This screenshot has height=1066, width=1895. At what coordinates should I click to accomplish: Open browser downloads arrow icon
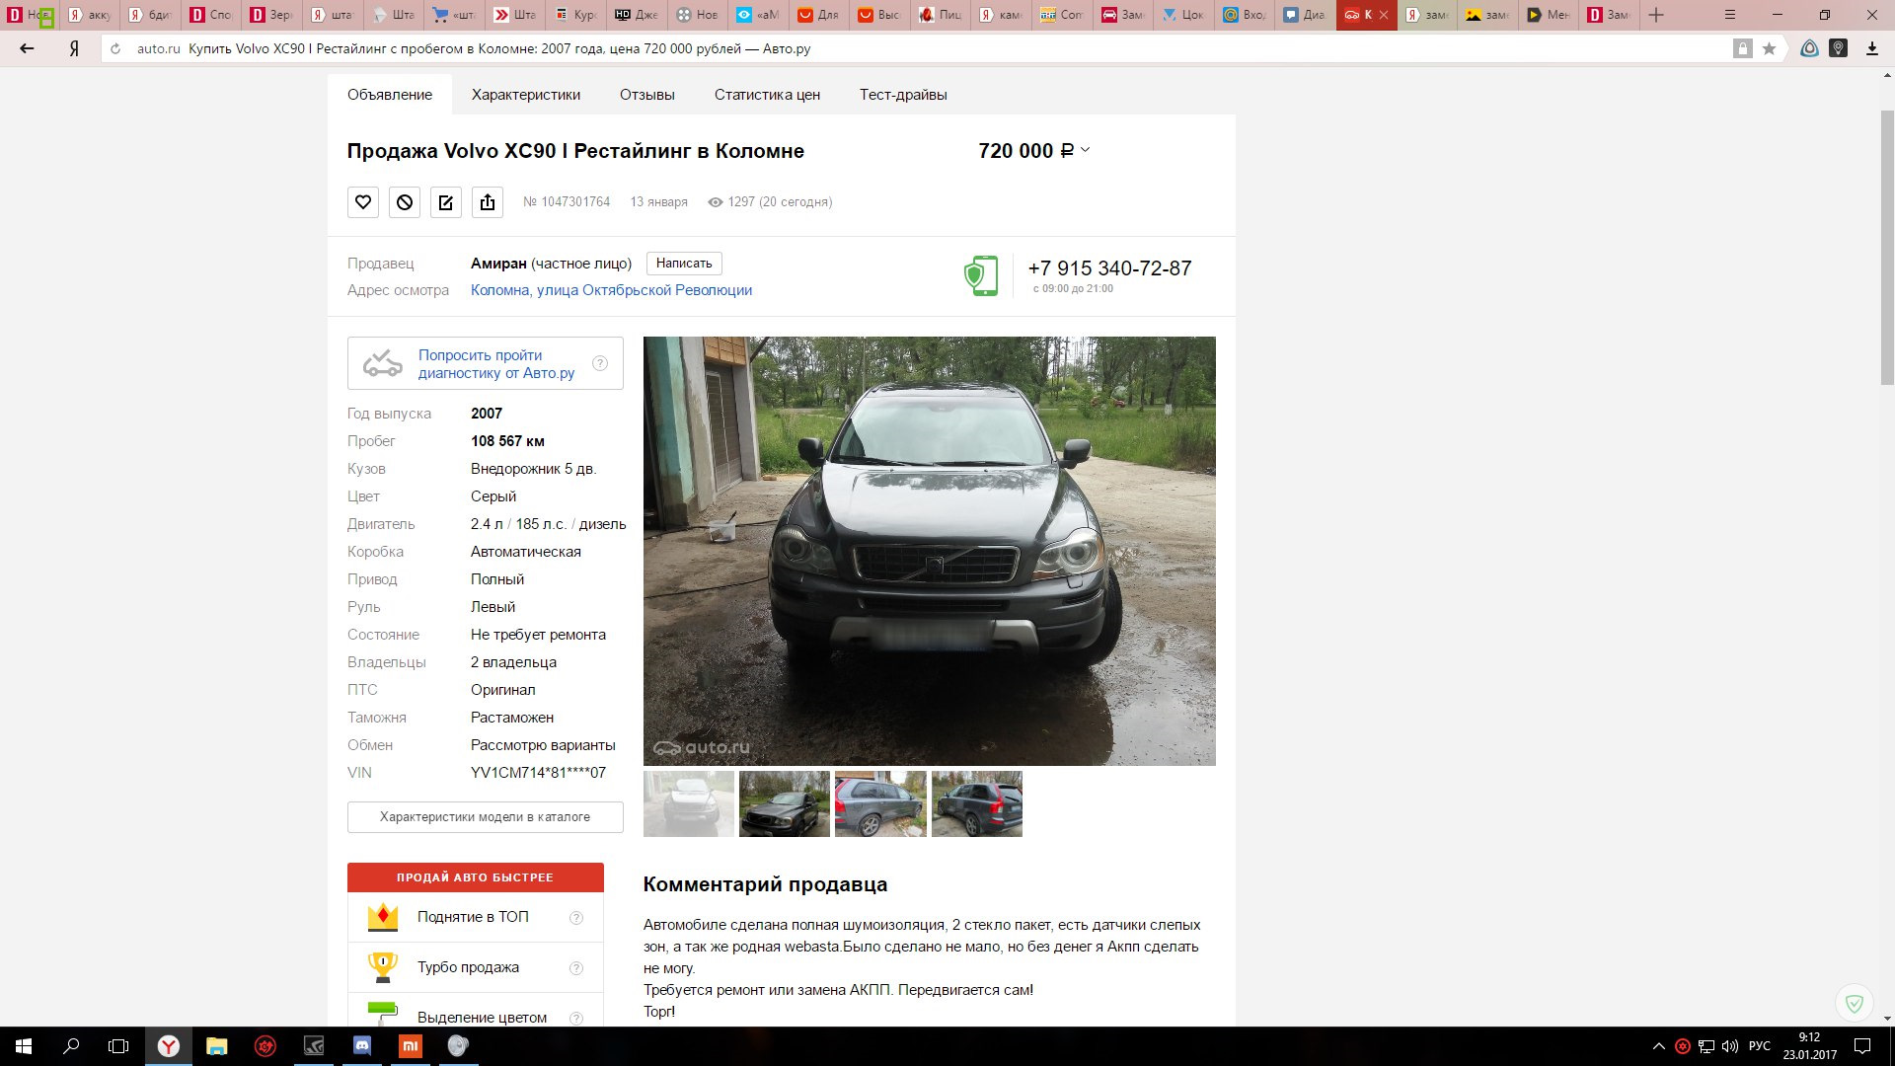click(x=1871, y=48)
